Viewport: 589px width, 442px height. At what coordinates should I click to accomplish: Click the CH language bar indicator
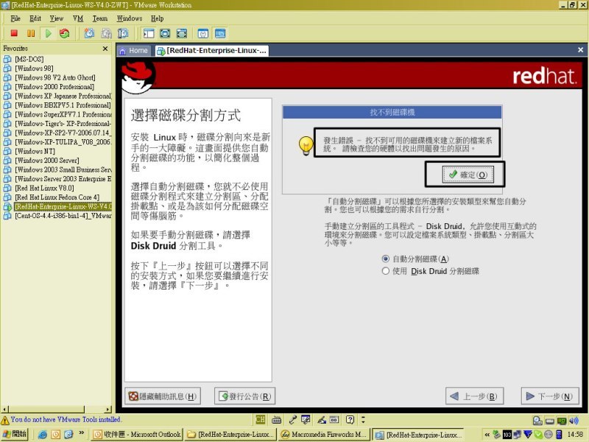[x=261, y=419]
